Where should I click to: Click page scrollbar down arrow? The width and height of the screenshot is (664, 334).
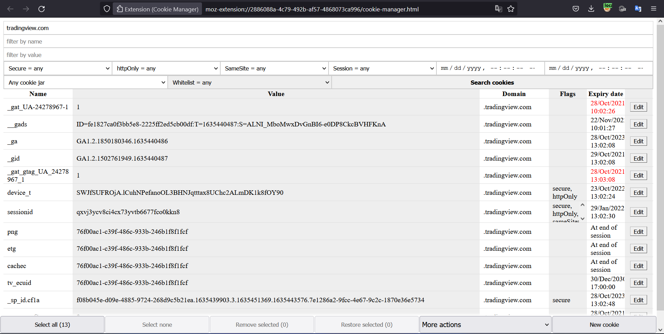coord(660,330)
